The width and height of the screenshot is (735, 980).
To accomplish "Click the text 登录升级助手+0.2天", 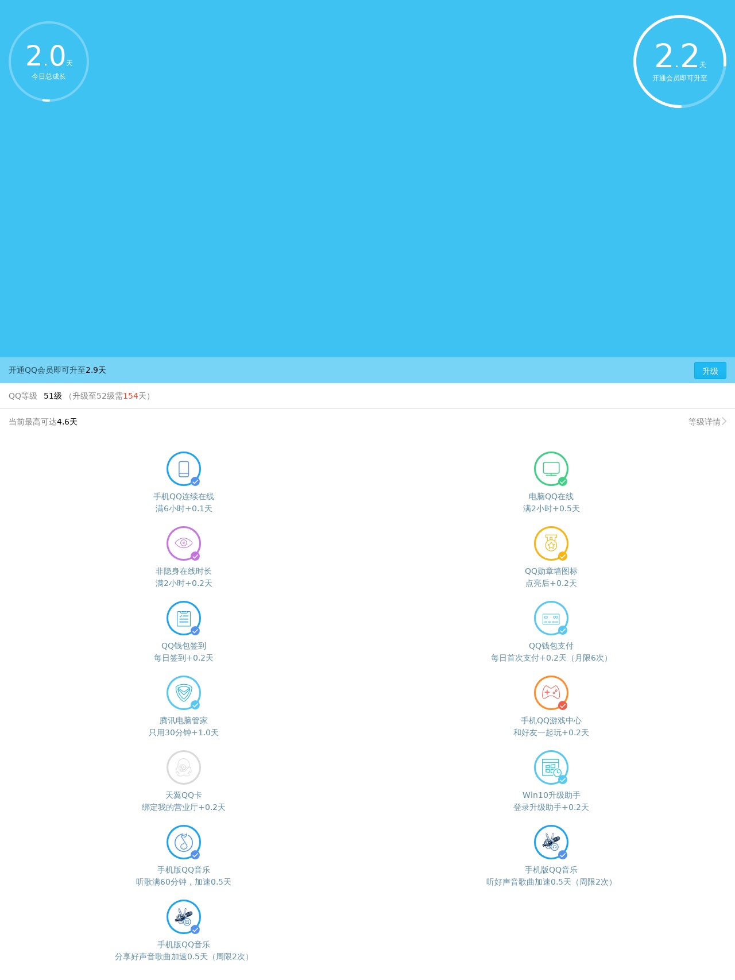I will click(551, 807).
